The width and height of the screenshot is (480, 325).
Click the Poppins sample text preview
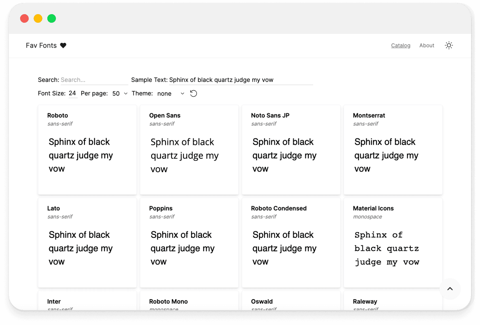pos(183,248)
